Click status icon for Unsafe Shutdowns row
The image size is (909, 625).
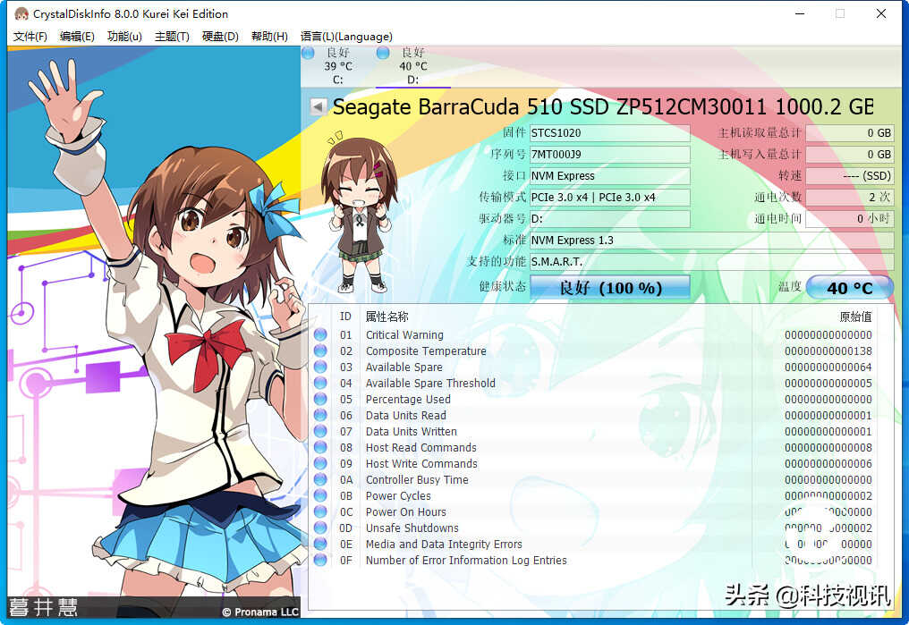(320, 528)
